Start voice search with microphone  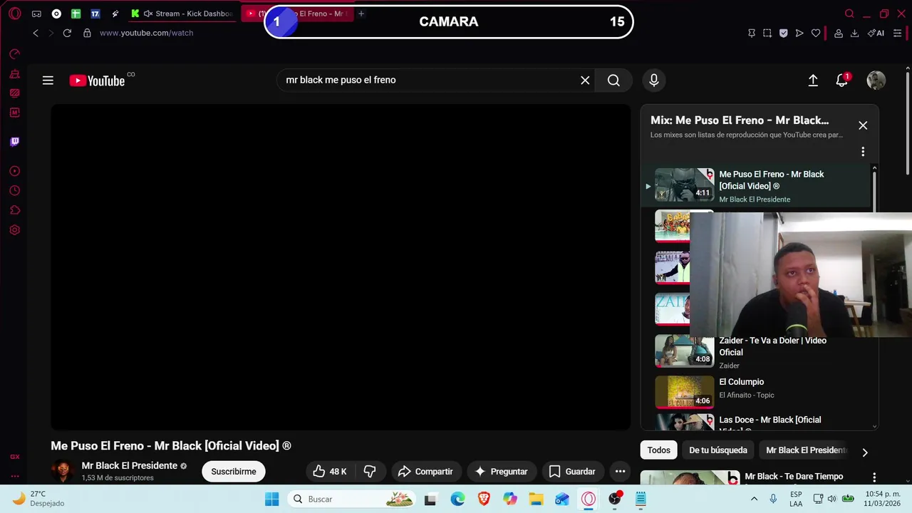pyautogui.click(x=654, y=81)
